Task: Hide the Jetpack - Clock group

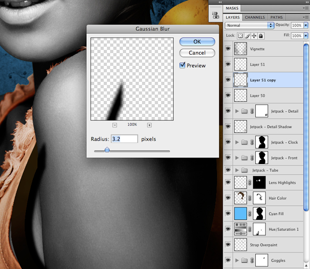Action: [228, 142]
